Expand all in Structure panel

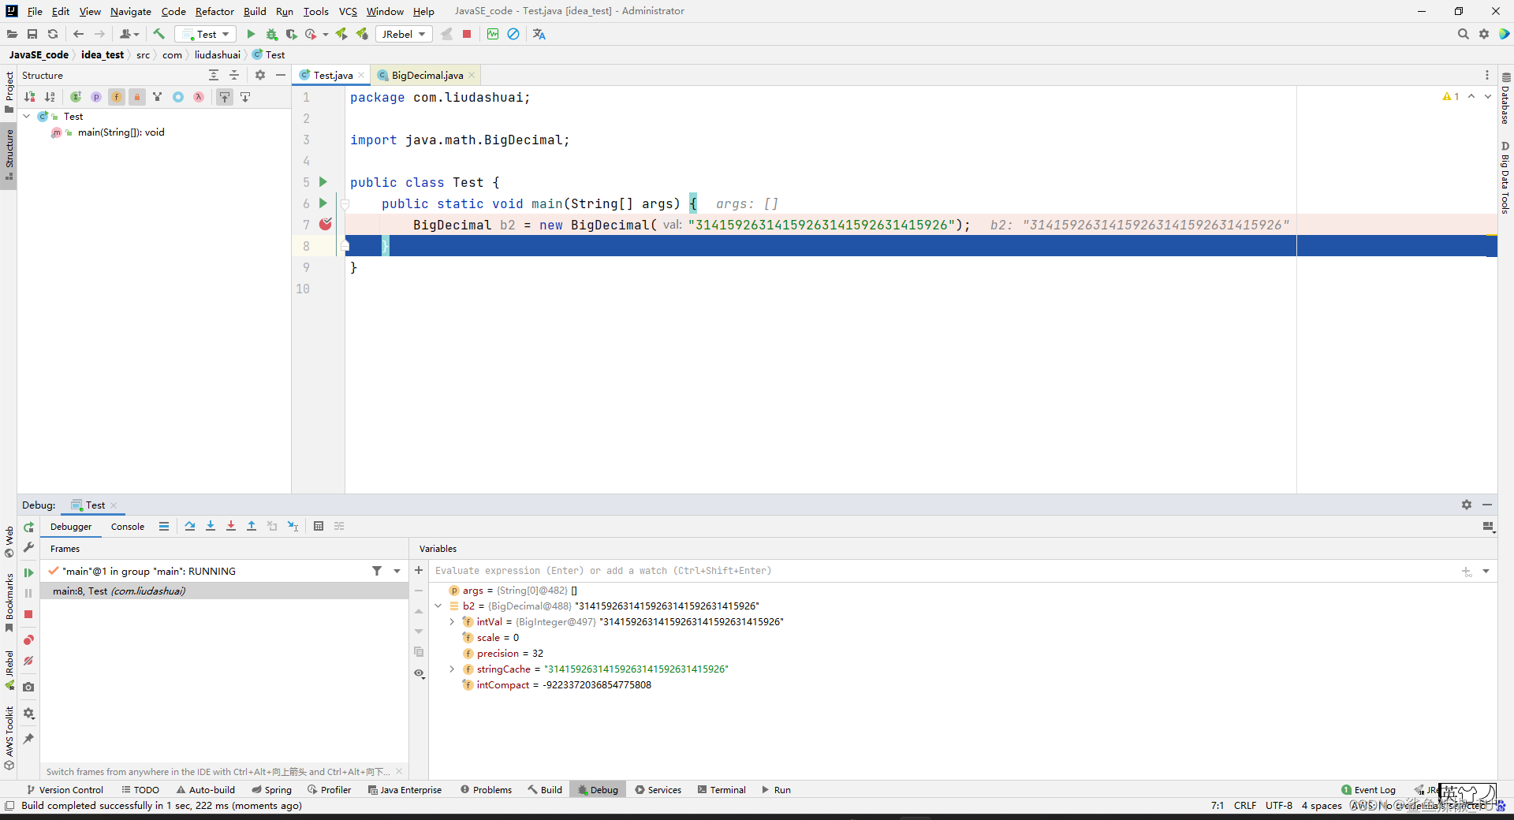[x=214, y=75]
